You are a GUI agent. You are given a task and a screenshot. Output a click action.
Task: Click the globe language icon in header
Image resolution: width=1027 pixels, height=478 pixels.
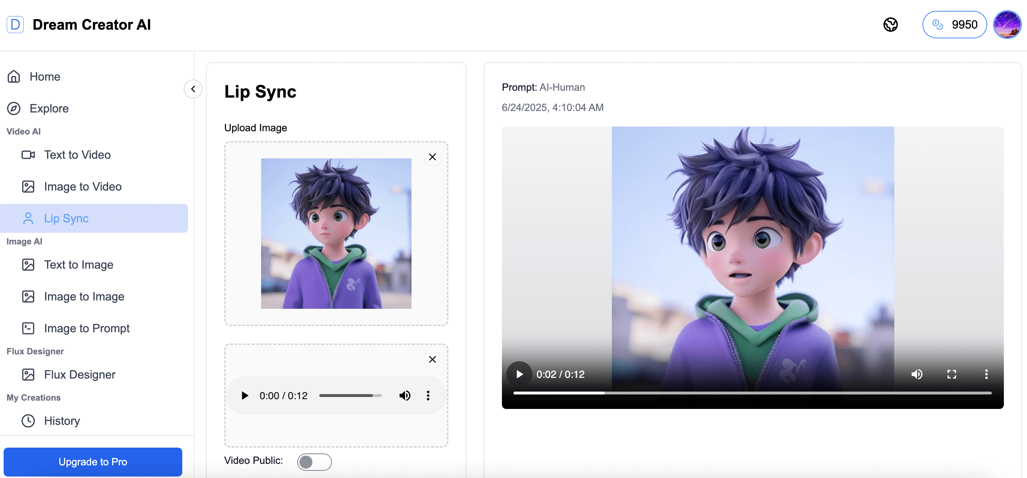point(890,25)
